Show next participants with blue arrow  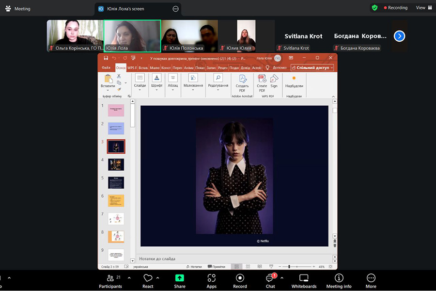pyautogui.click(x=399, y=36)
